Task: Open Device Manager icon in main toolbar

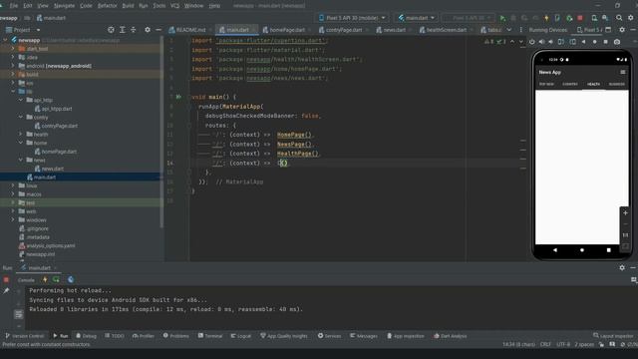Action: pyautogui.click(x=594, y=18)
